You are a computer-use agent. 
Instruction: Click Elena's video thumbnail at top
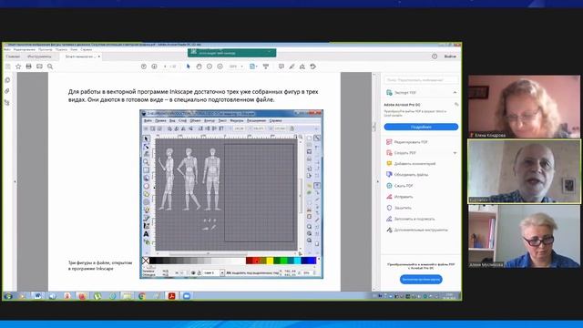(524, 107)
